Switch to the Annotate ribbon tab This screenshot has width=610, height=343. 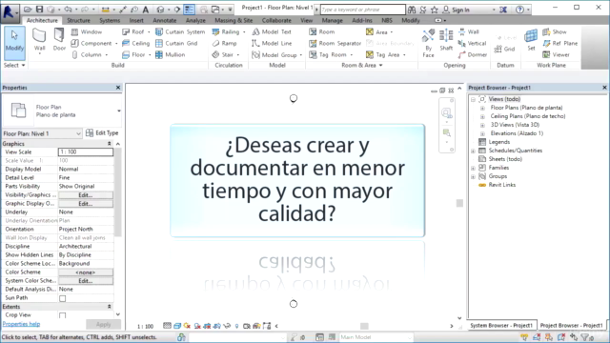[164, 20]
